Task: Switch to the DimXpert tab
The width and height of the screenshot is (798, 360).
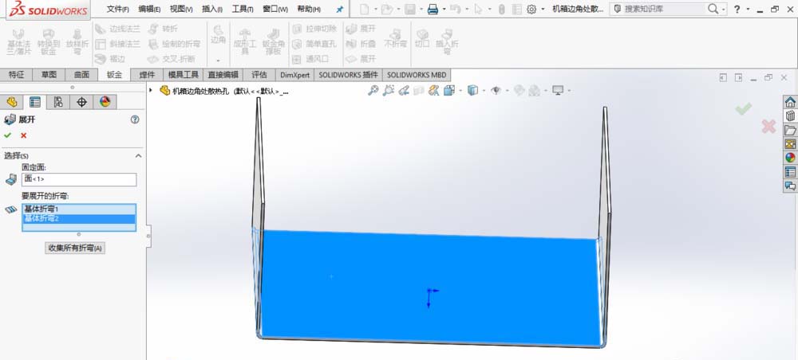Action: pyautogui.click(x=295, y=75)
